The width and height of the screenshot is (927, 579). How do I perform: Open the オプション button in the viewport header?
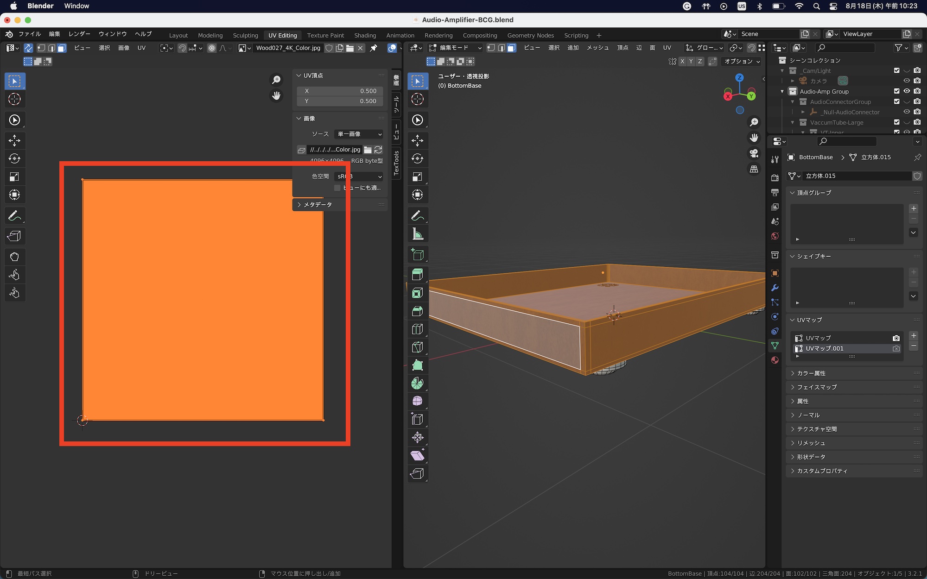[x=742, y=61]
